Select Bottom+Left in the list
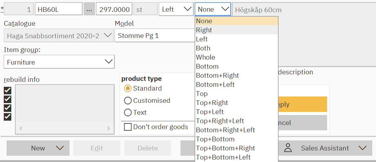The width and height of the screenshot is (376, 162). click(215, 85)
